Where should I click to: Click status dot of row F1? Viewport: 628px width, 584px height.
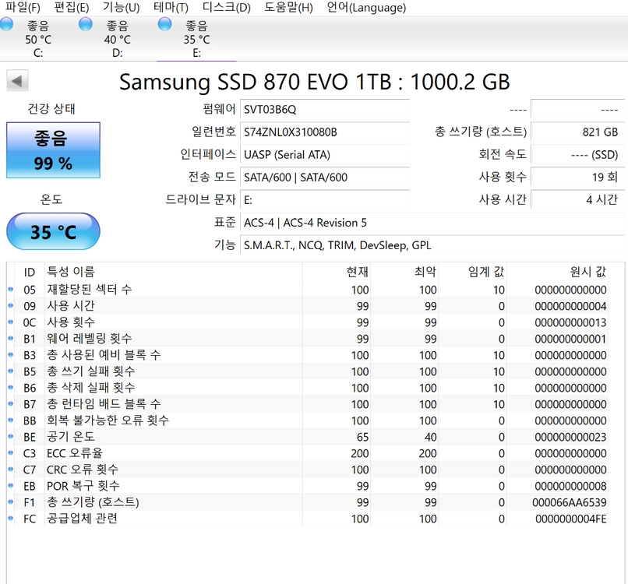tap(11, 502)
